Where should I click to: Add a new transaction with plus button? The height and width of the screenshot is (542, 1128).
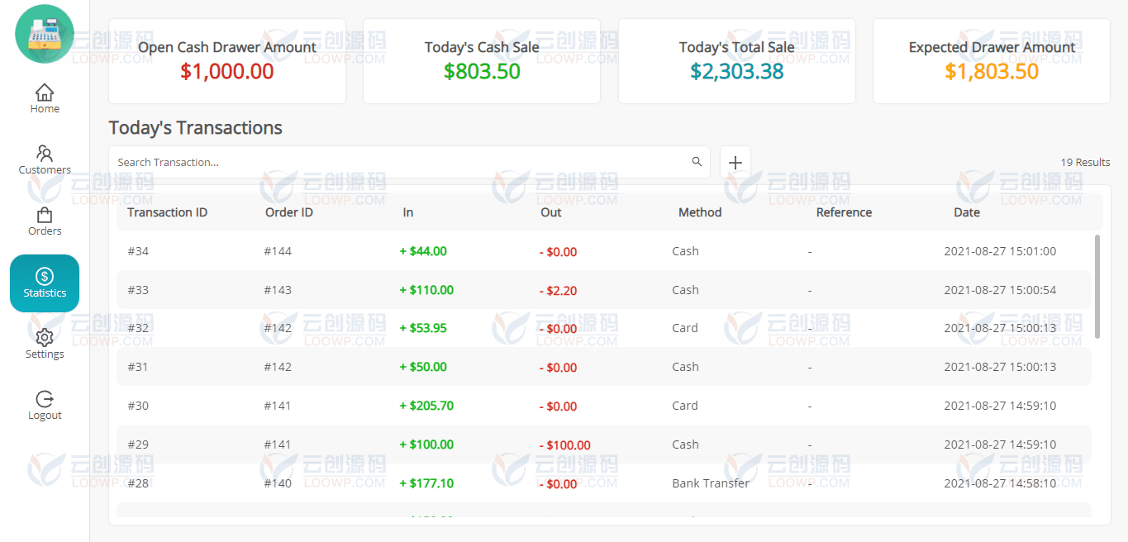click(x=735, y=162)
